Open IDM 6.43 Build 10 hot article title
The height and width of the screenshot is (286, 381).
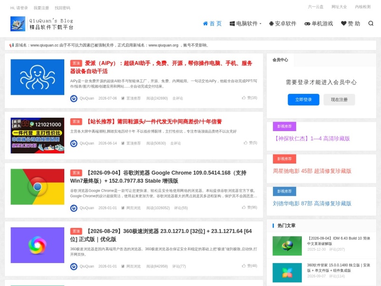pos(339,241)
